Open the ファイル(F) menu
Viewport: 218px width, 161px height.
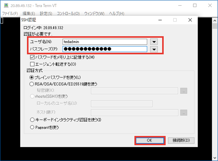pyautogui.click(x=10, y=13)
